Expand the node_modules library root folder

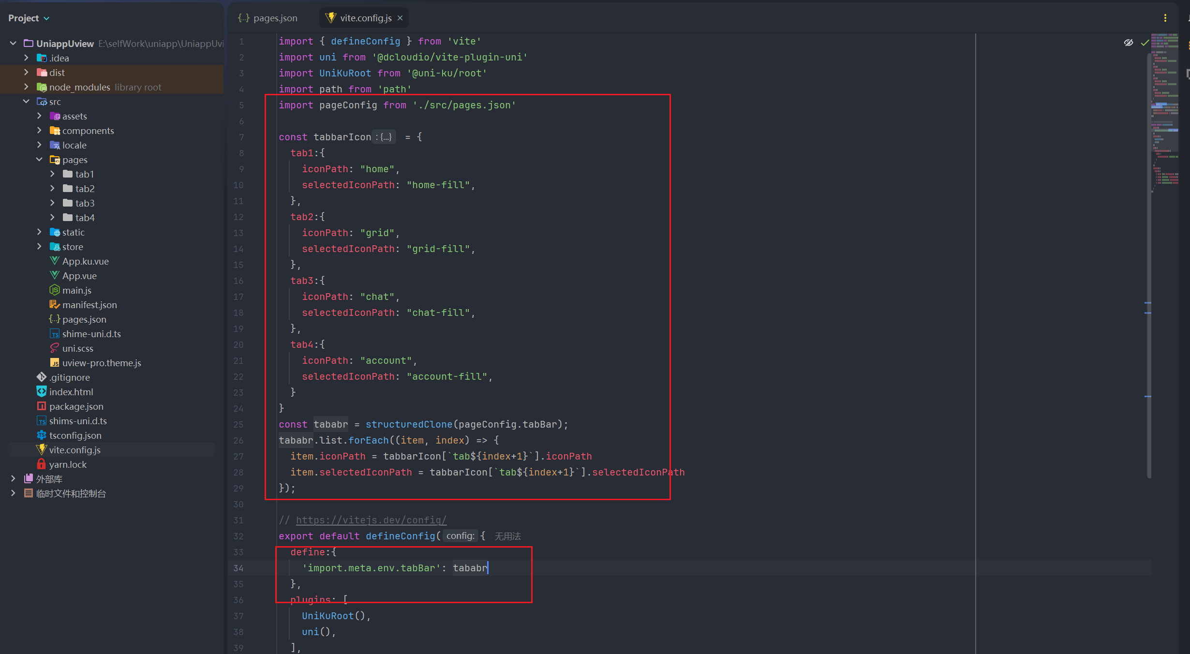click(x=26, y=87)
